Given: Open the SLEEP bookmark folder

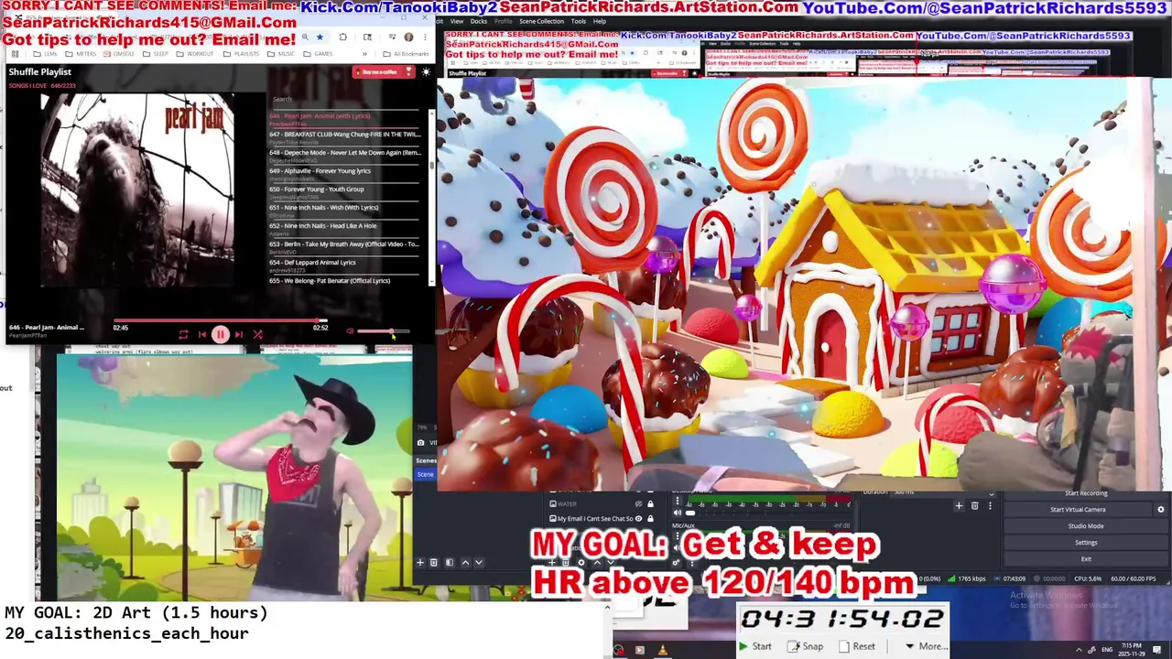Looking at the screenshot, I should 156,54.
